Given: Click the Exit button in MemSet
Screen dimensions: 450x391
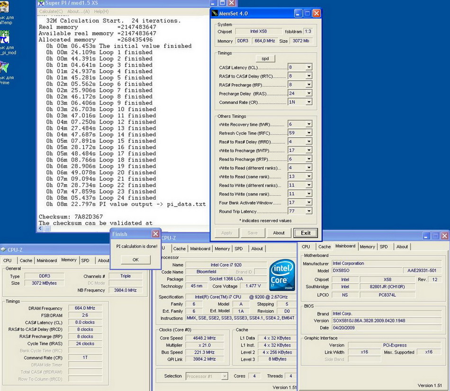Looking at the screenshot, I should (306, 233).
